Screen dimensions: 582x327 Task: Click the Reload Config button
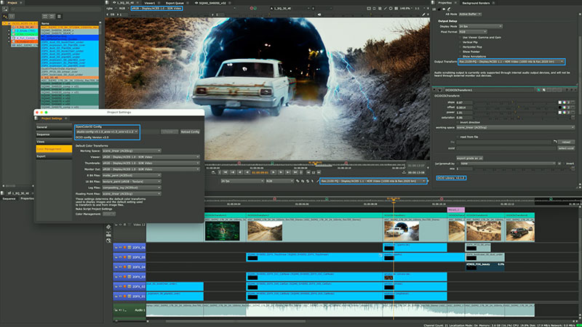[191, 132]
